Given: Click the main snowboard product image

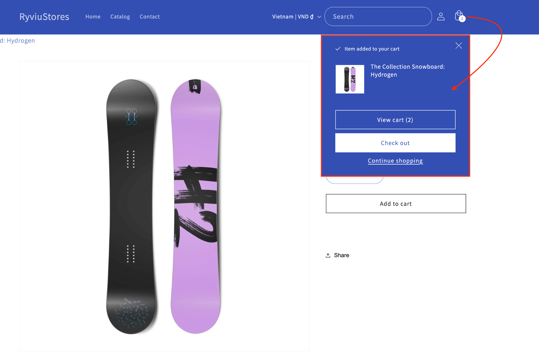Looking at the screenshot, I should click(x=164, y=206).
